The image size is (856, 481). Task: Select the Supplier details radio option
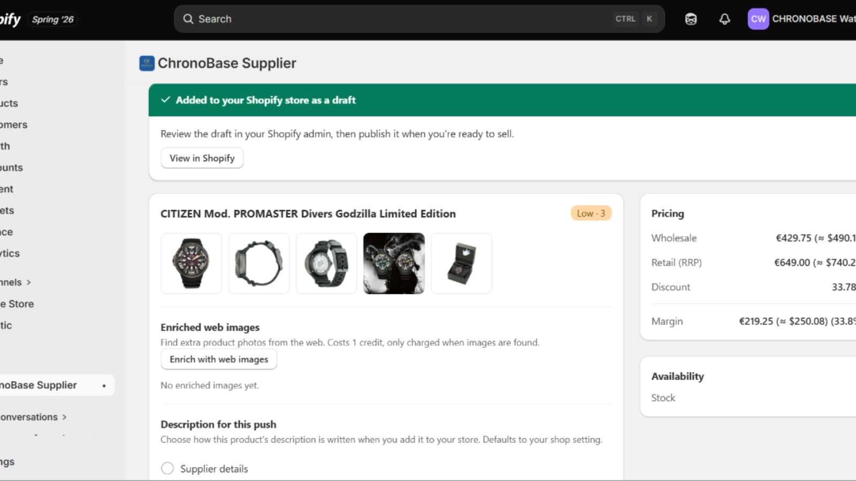pos(167,469)
